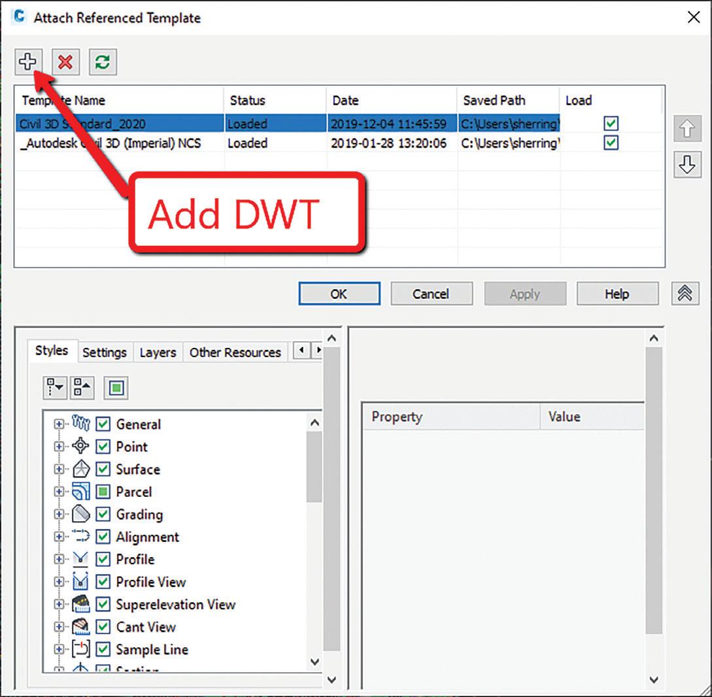Click the Grading style icon
The width and height of the screenshot is (712, 697).
(x=81, y=513)
